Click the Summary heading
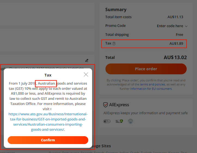 [116, 9]
